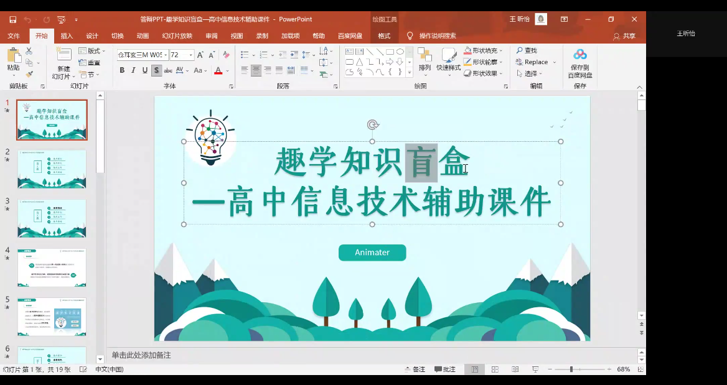
Task: Open the font size 72 dropdown
Action: tap(191, 55)
